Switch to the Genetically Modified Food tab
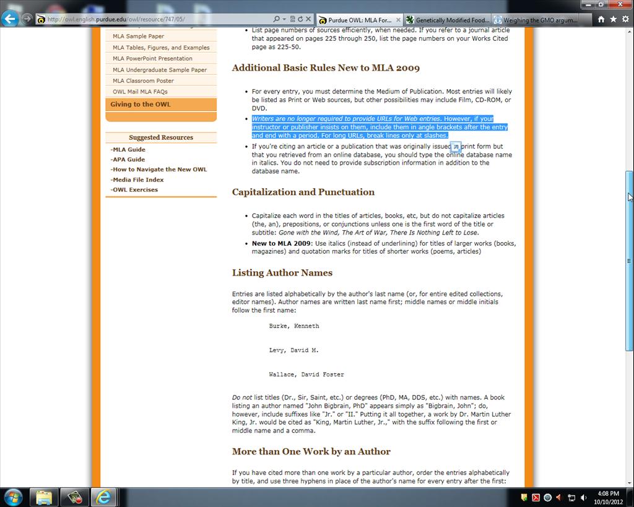 click(x=448, y=20)
